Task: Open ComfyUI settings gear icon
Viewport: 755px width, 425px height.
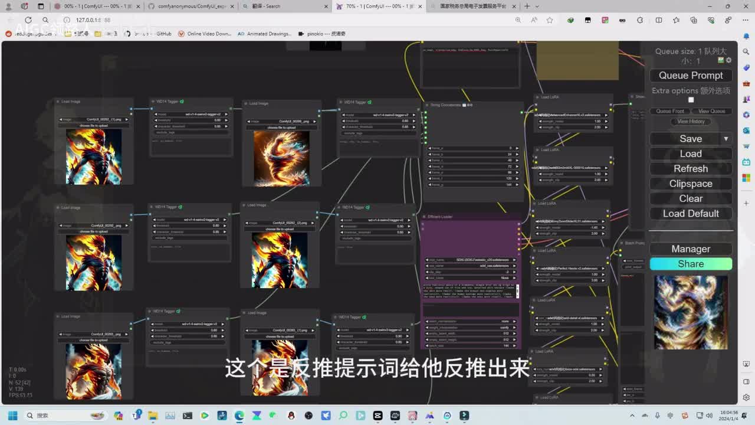Action: click(729, 60)
